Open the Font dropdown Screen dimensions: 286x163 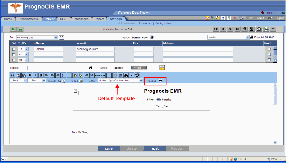point(18,81)
